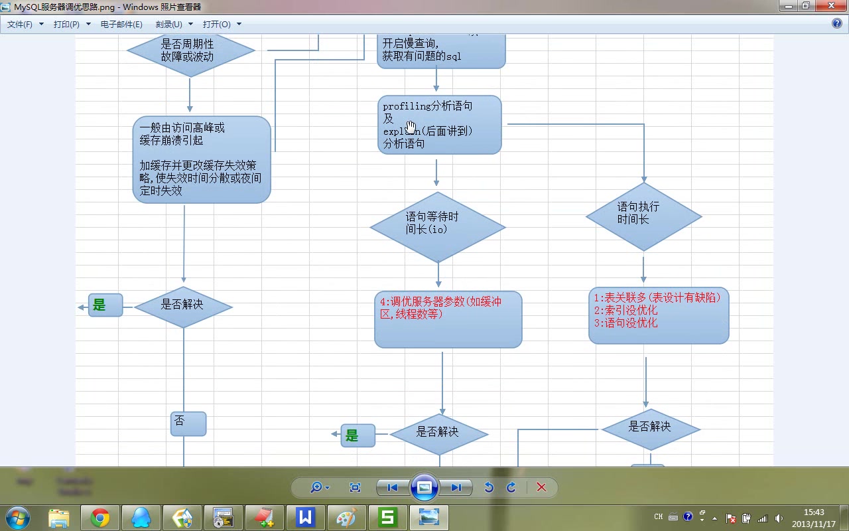Expand the arrow next to 打开(O)
This screenshot has width=849, height=531.
239,24
